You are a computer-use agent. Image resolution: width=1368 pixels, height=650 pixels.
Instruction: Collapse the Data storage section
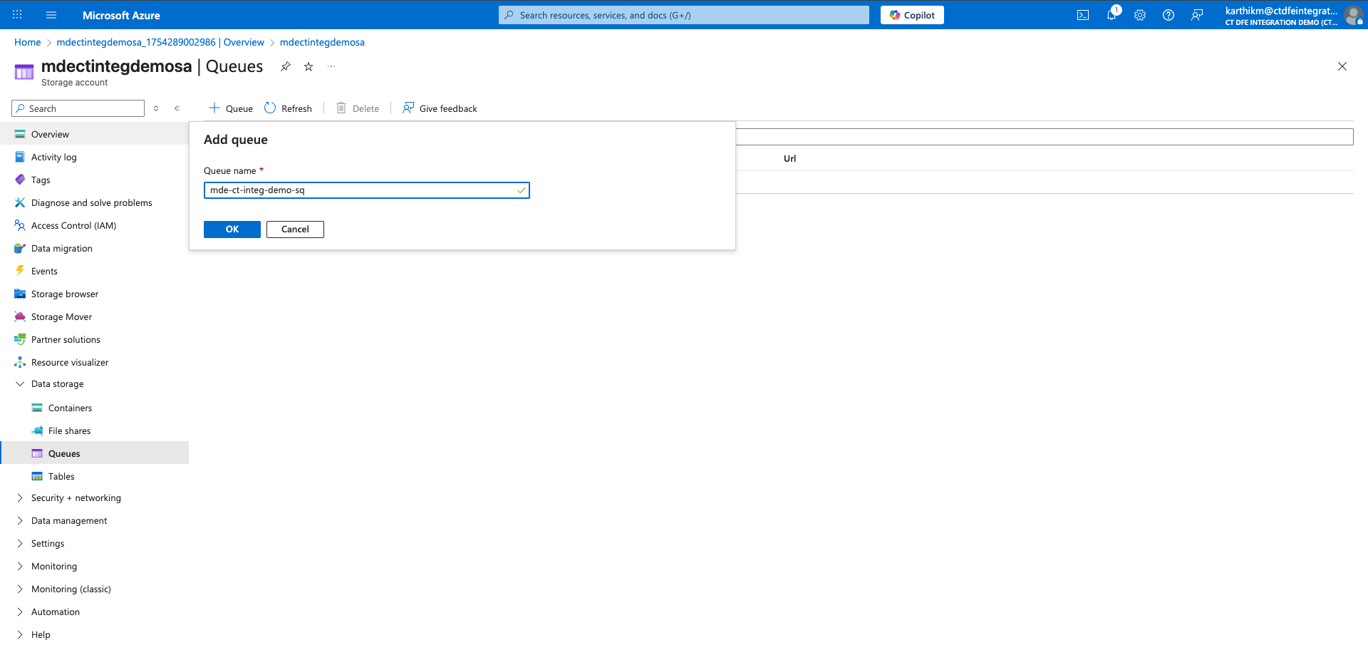point(20,384)
